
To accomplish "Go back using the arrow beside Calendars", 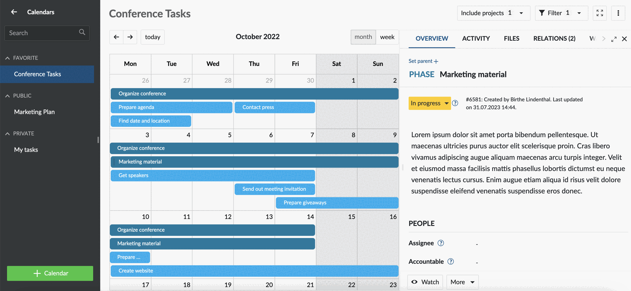I will 14,12.
